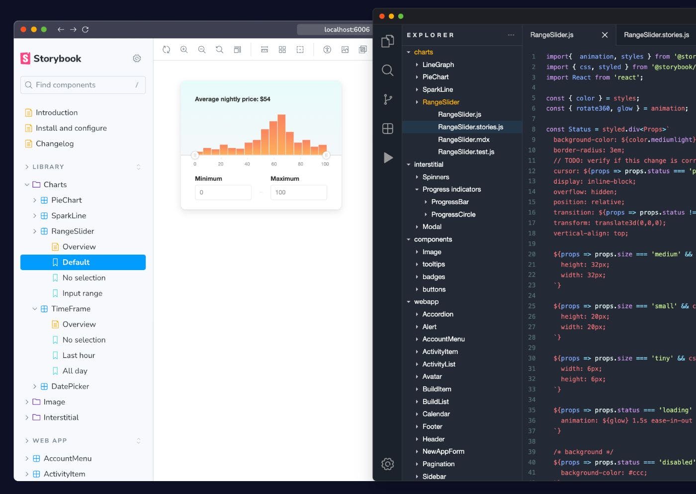This screenshot has height=494, width=696.
Task: Open RangeSlider.mdx file in Explorer
Action: (463, 140)
